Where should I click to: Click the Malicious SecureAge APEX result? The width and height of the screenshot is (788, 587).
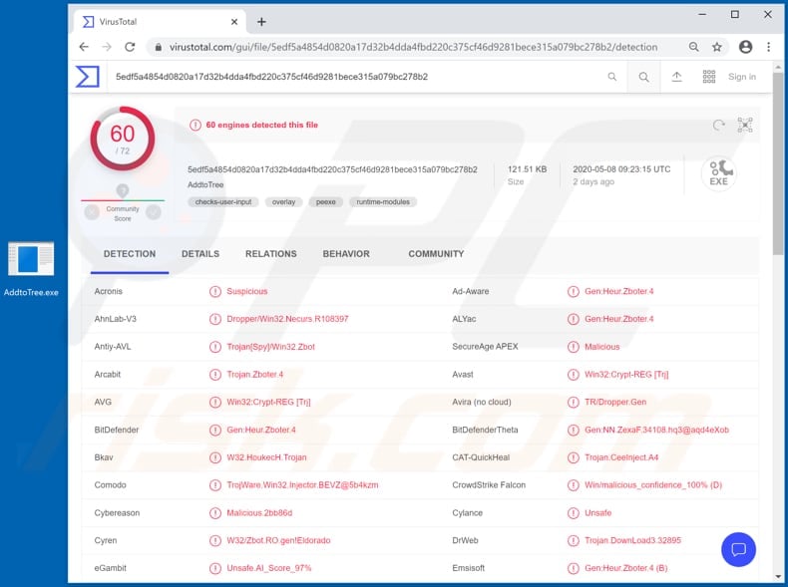point(602,347)
